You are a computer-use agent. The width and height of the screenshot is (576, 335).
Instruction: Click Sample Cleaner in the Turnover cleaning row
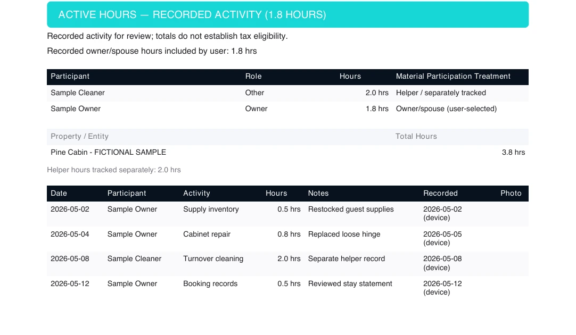click(x=134, y=258)
